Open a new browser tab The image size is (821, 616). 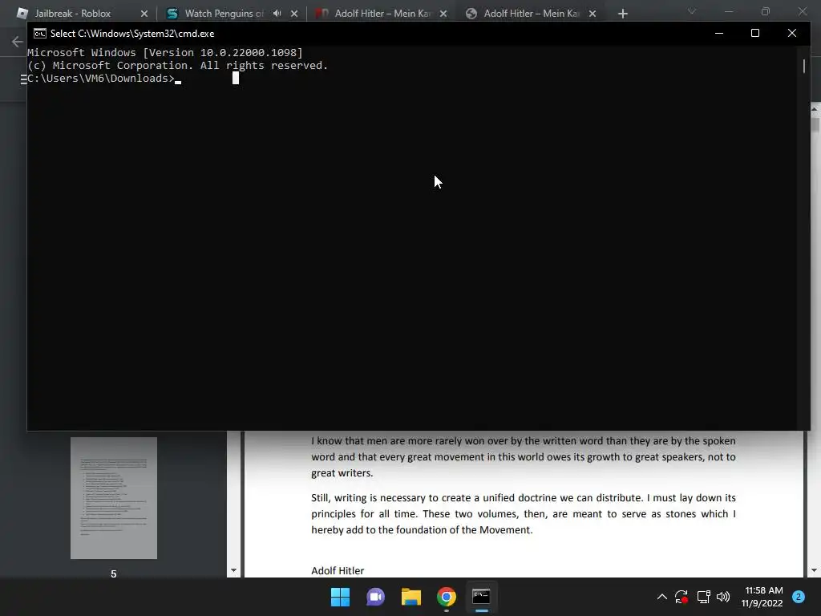pyautogui.click(x=622, y=14)
